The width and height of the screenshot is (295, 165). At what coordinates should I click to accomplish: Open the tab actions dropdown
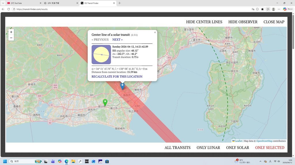3,3
